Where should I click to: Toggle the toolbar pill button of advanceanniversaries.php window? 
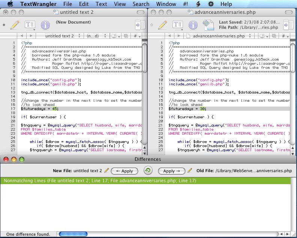pos(288,12)
